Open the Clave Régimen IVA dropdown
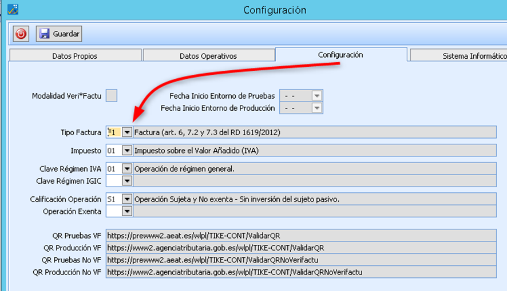The image size is (507, 291). [127, 169]
